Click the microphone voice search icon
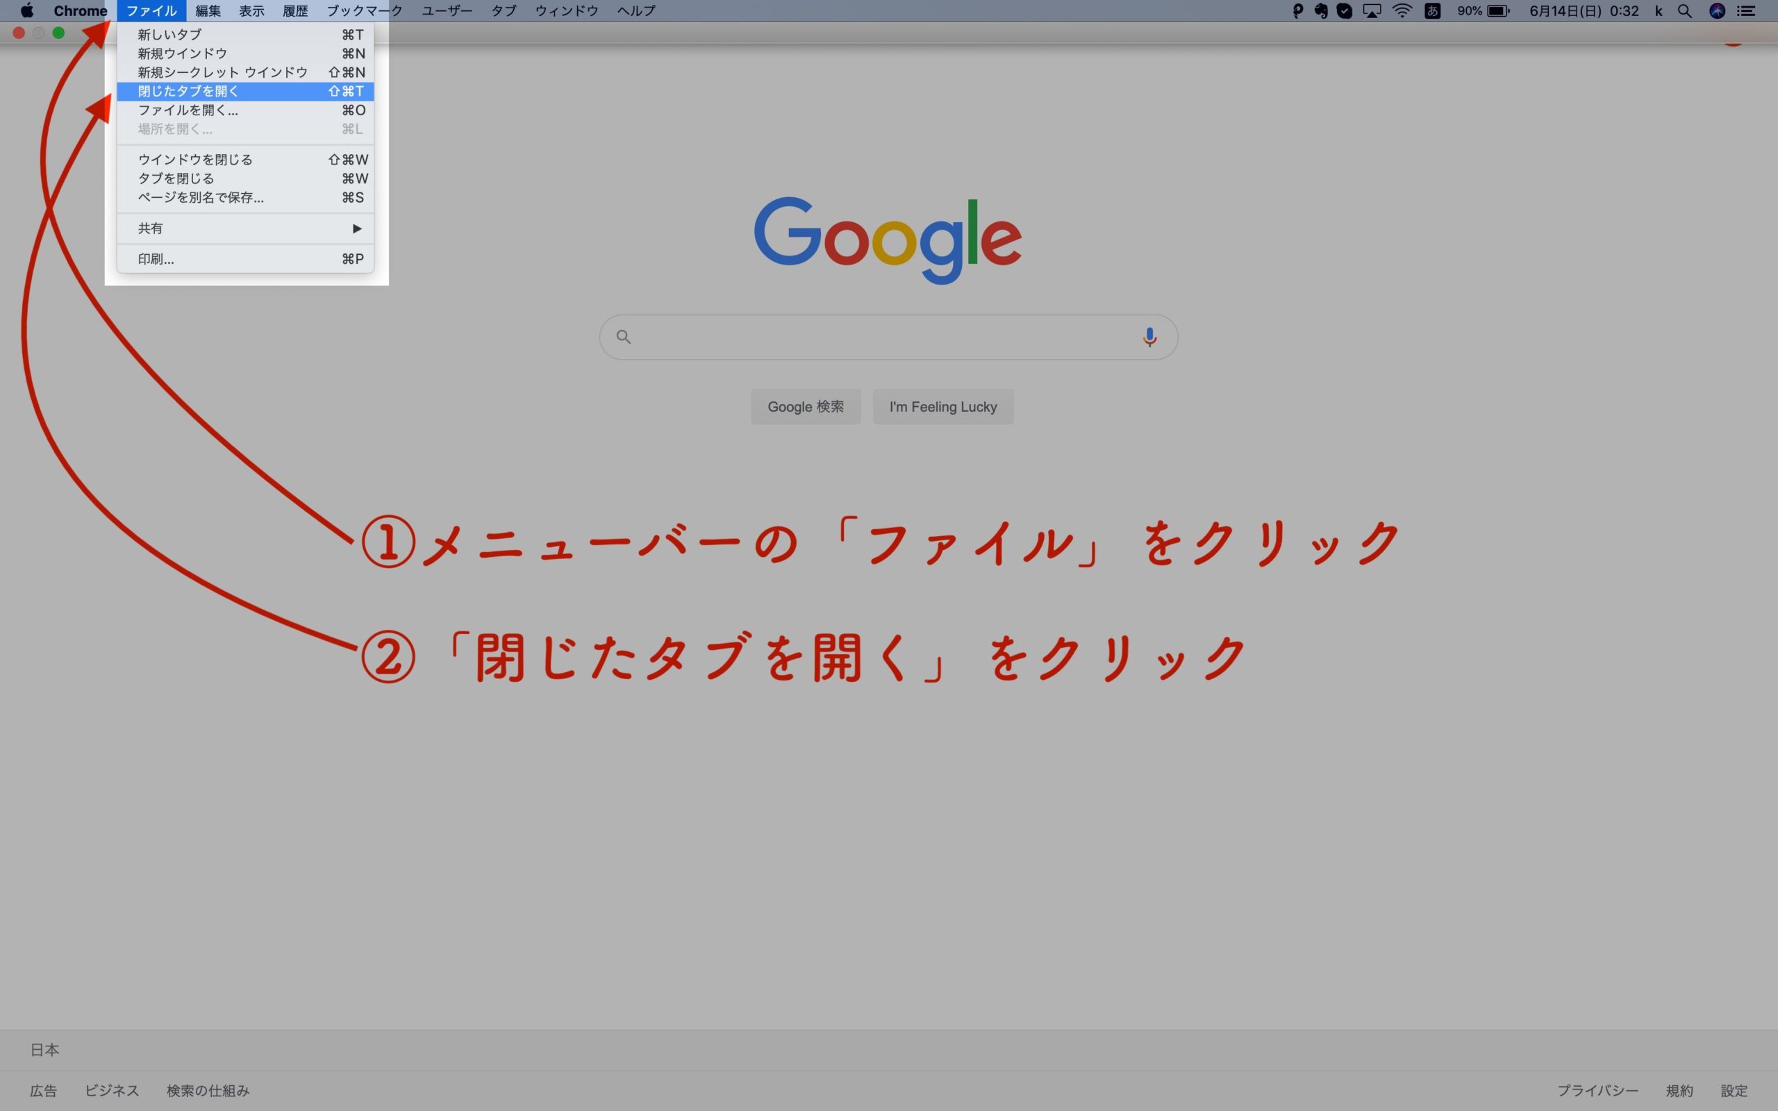This screenshot has width=1778, height=1111. pos(1150,337)
